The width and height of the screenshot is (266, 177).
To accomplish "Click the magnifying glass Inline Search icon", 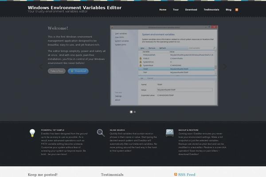I will point(101,133).
